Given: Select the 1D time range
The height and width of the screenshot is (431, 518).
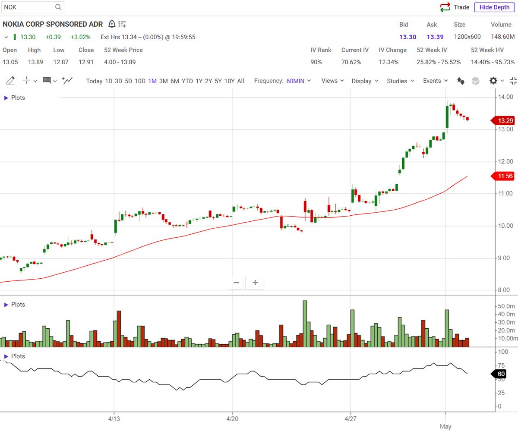Looking at the screenshot, I should 109,81.
